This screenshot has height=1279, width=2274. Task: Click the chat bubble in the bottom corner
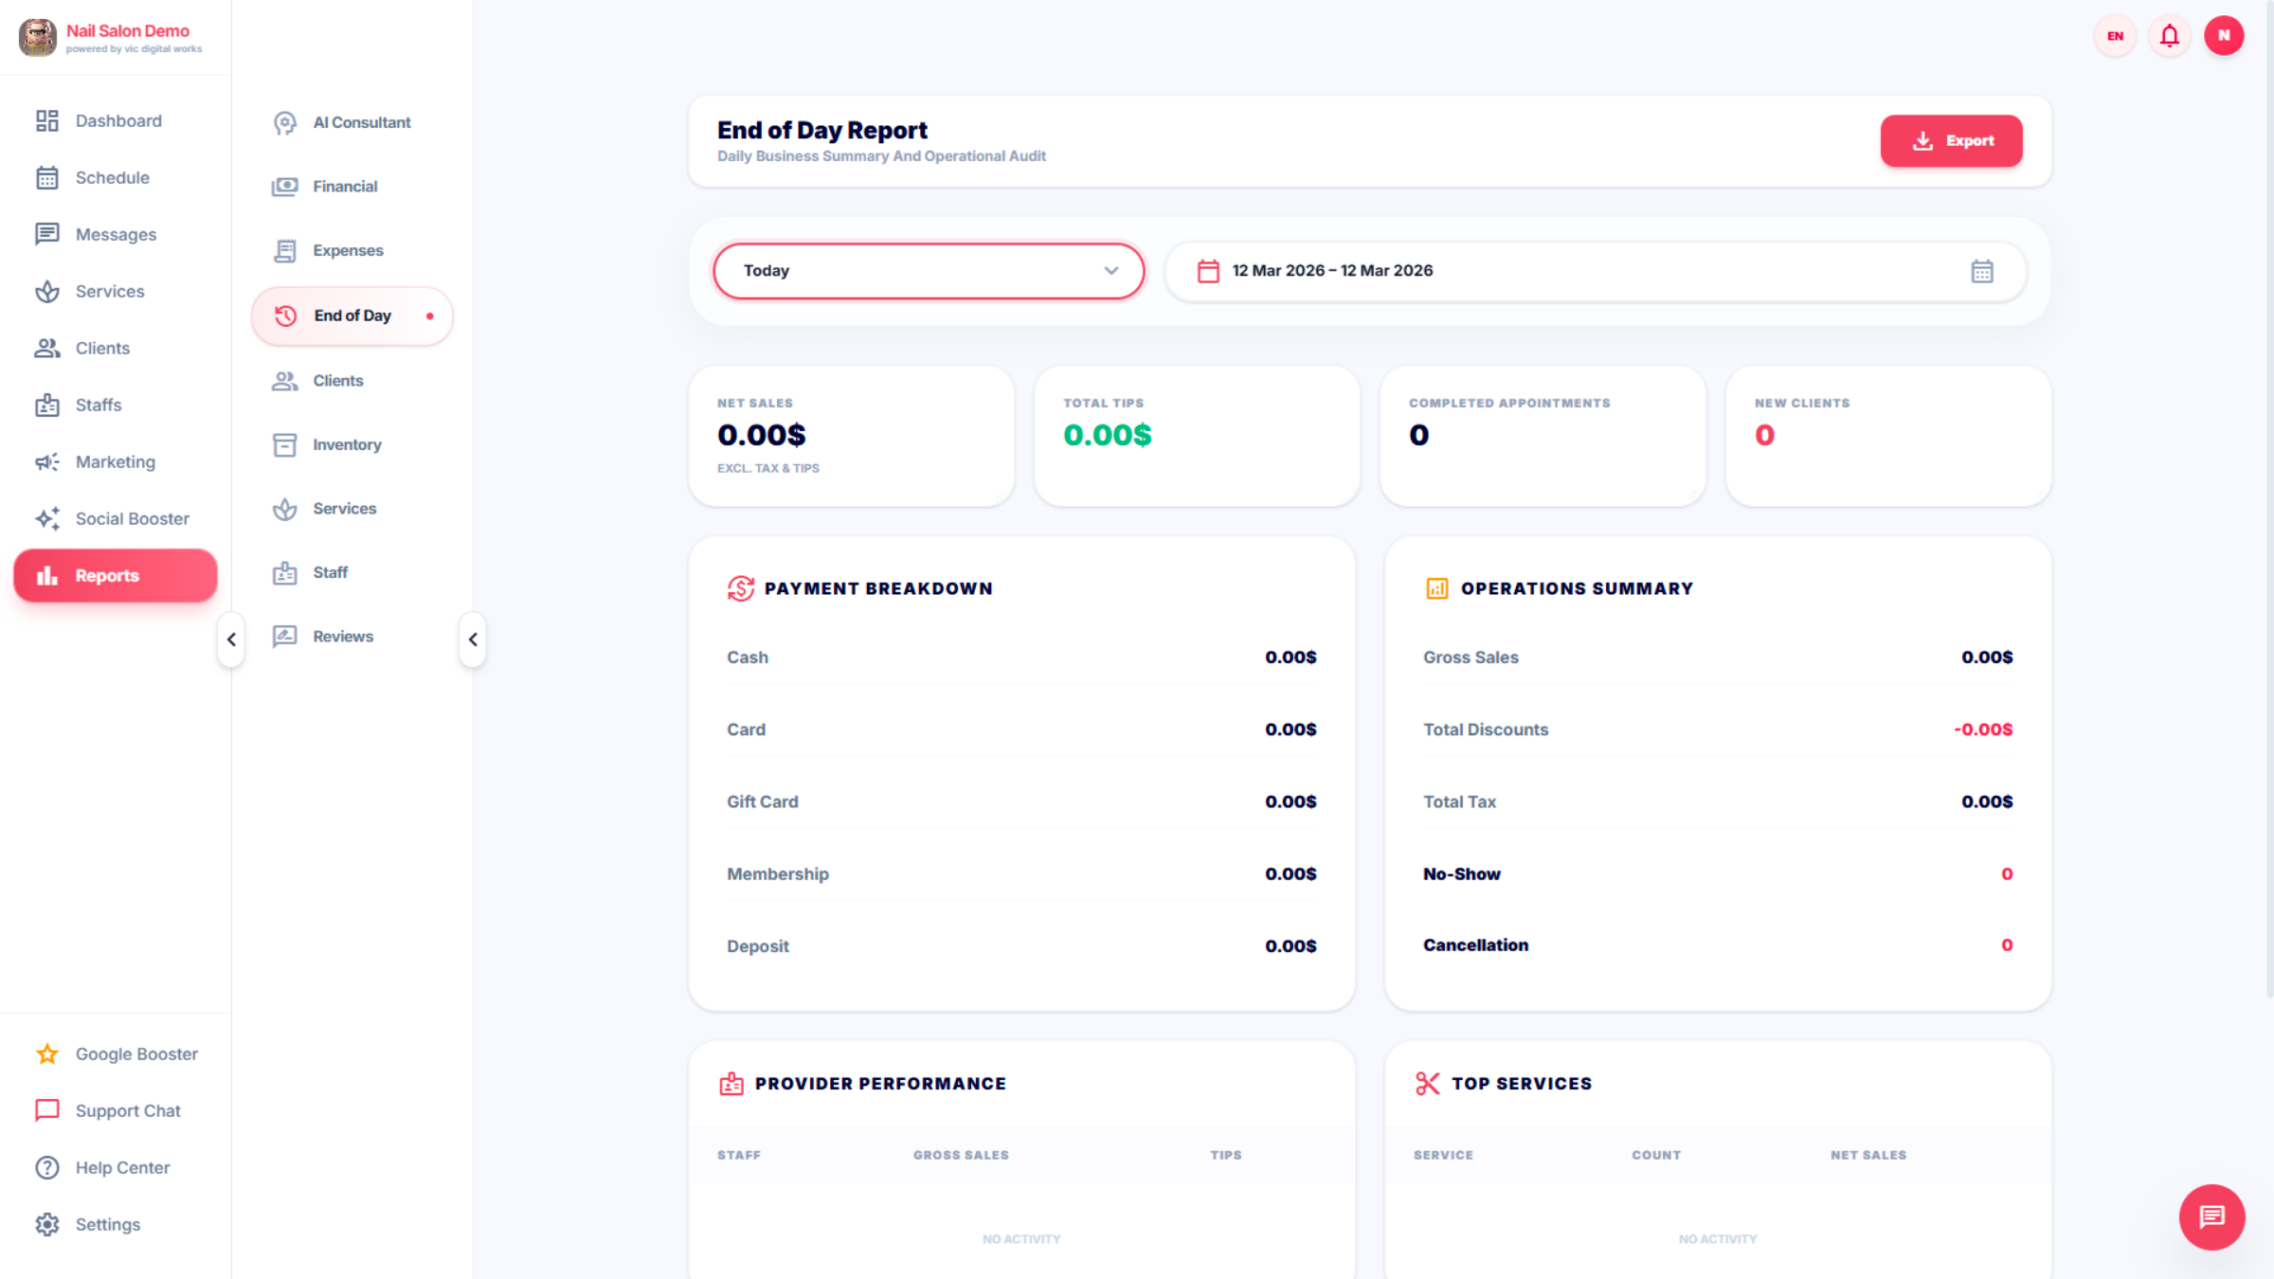2211,1217
